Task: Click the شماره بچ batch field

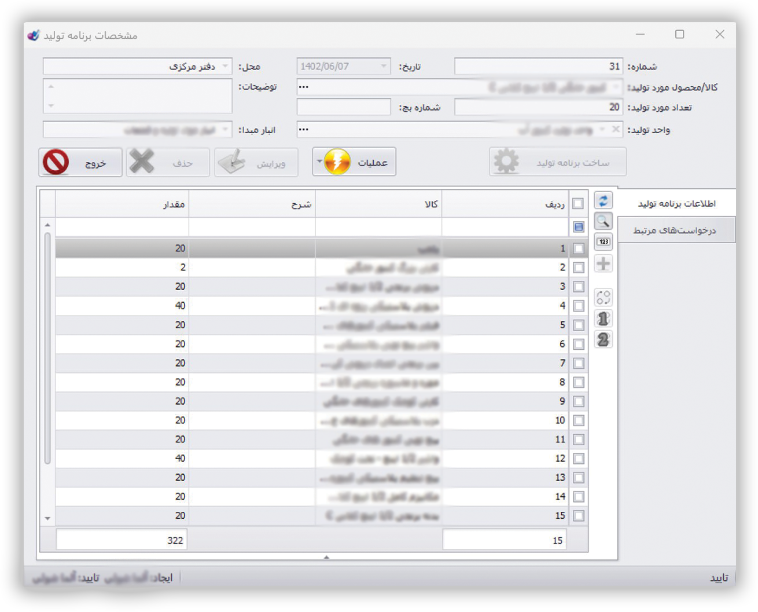Action: tap(344, 107)
